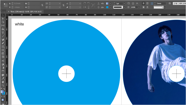Viewport: 186px width, 105px height.
Task: Click the flip vertical icon
Action: point(89,7)
